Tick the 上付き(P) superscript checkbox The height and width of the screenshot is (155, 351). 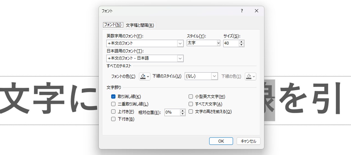(113, 112)
